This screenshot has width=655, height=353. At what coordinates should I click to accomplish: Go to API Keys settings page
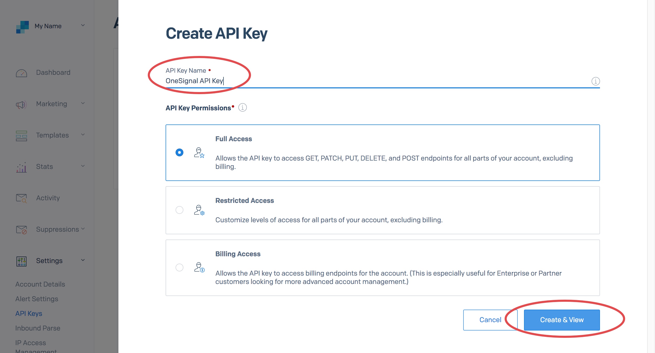pyautogui.click(x=29, y=314)
